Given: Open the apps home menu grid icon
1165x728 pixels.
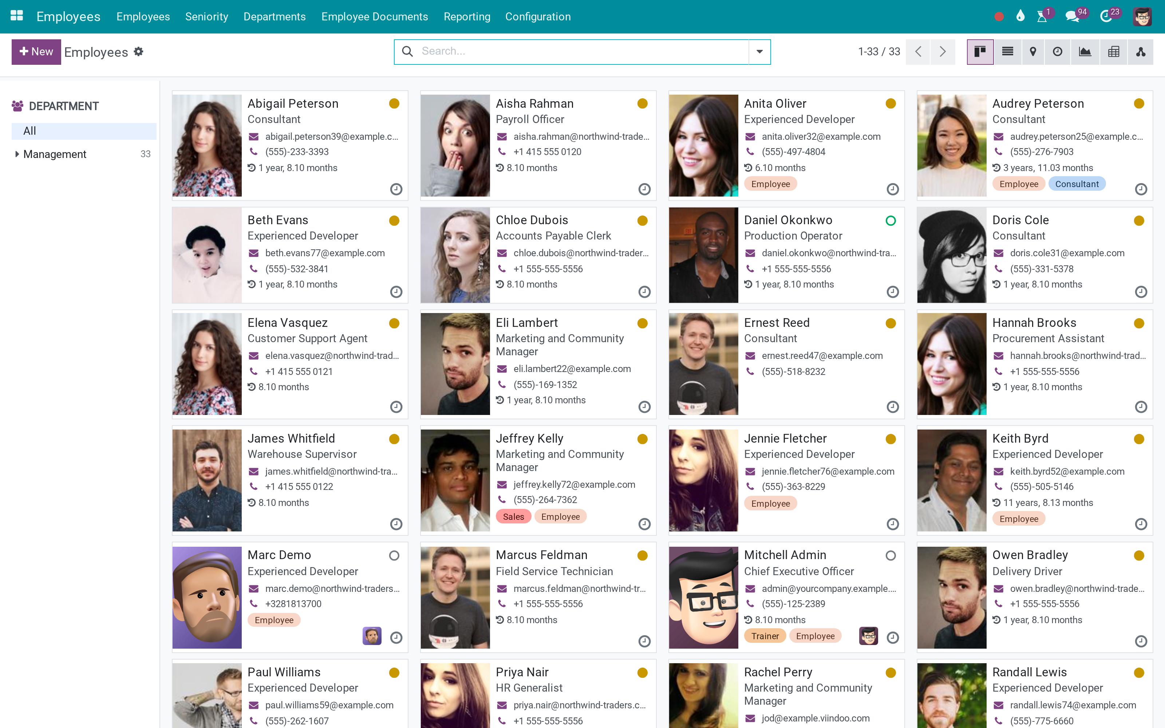Looking at the screenshot, I should (x=17, y=16).
